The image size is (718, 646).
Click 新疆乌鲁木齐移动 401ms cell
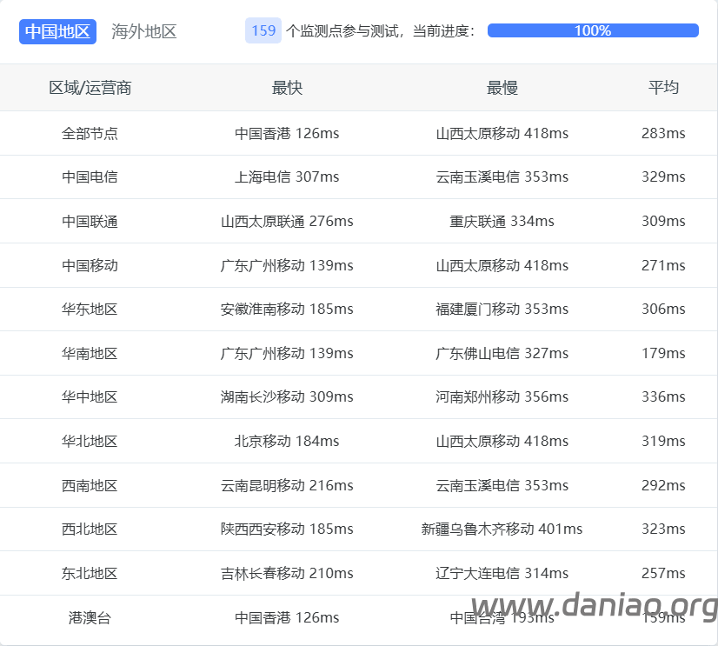(502, 529)
